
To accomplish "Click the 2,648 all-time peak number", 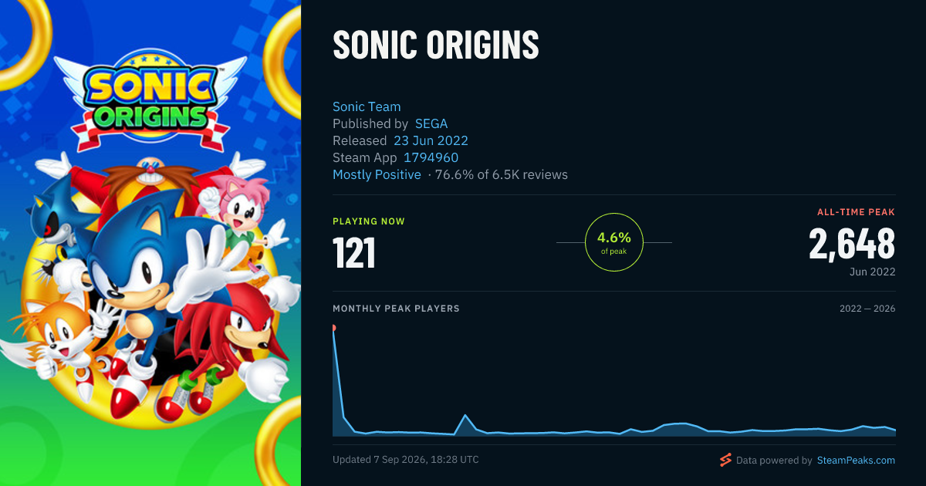I will click(852, 244).
